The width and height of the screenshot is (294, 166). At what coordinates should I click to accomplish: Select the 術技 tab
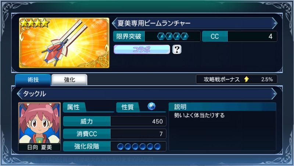pos(33,80)
